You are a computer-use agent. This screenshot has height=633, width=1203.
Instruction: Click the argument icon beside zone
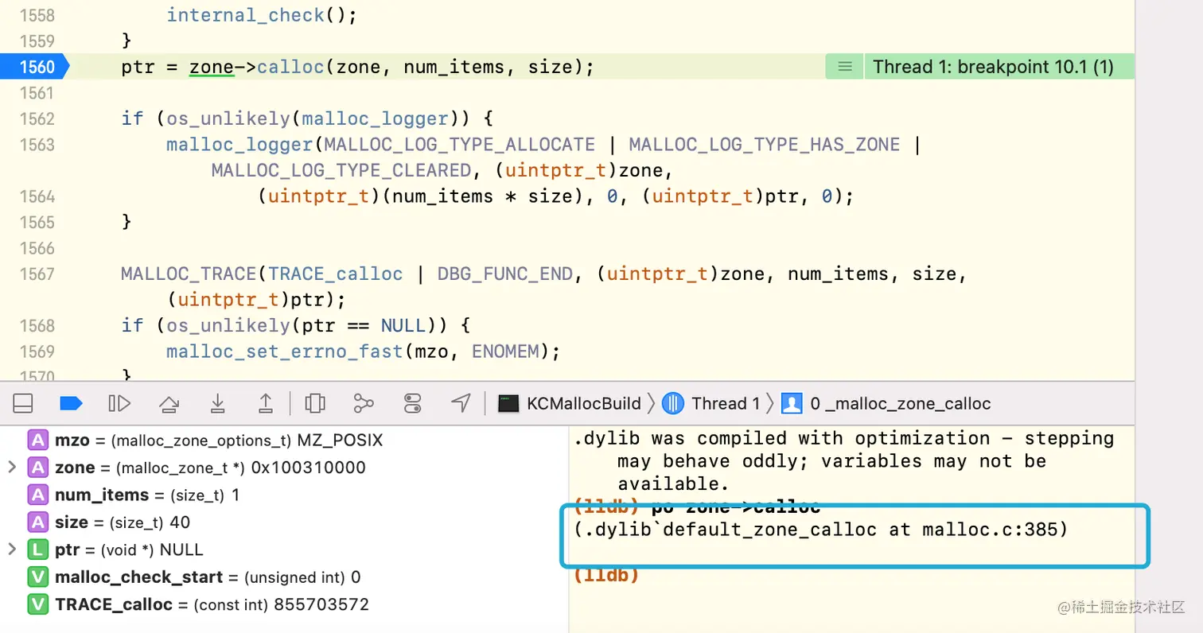click(x=37, y=467)
